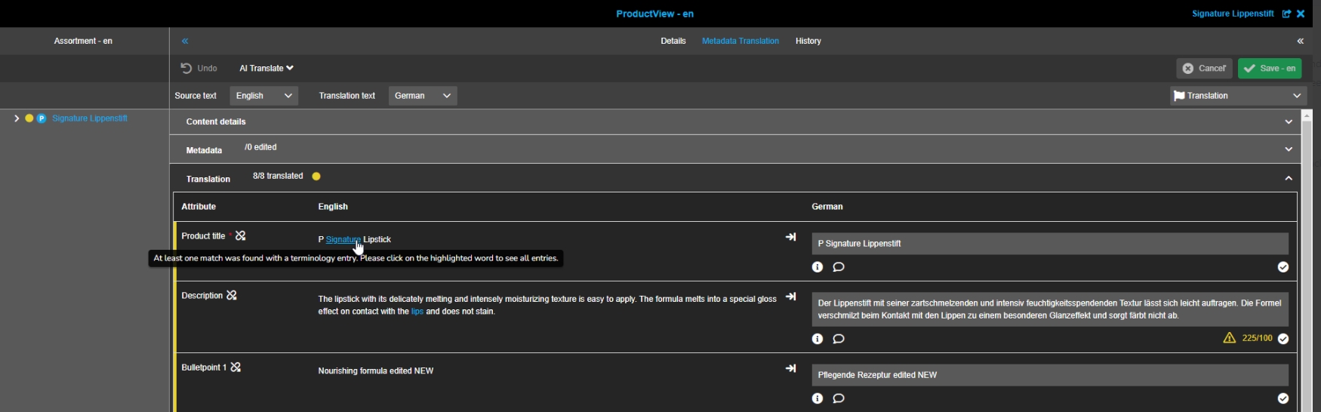1321x412 pixels.
Task: Toggle approved checkmark for Bulletpoint 1 translation
Action: [1283, 398]
